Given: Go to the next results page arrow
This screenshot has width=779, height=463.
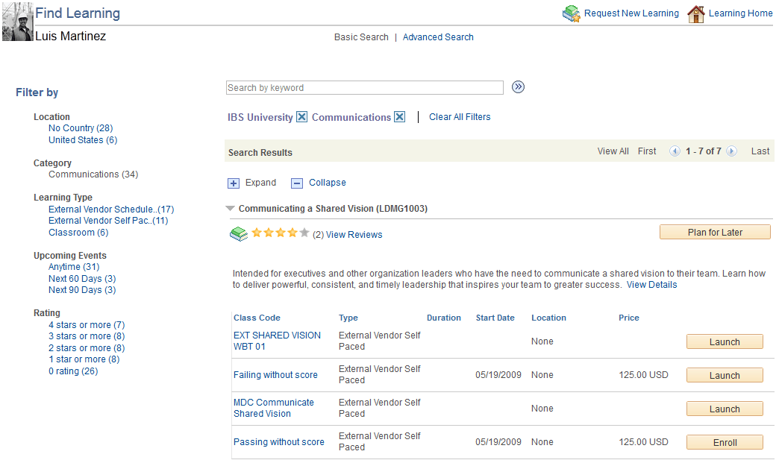Looking at the screenshot, I should pos(731,151).
